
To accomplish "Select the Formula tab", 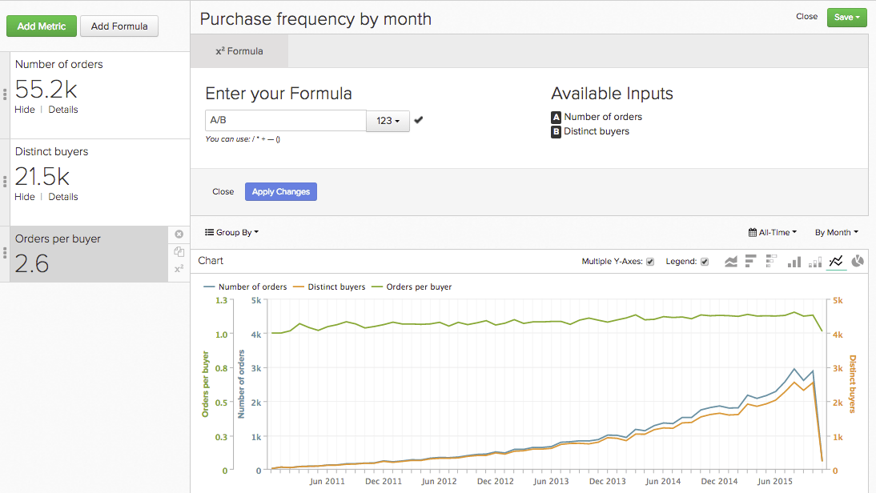I will [x=238, y=50].
